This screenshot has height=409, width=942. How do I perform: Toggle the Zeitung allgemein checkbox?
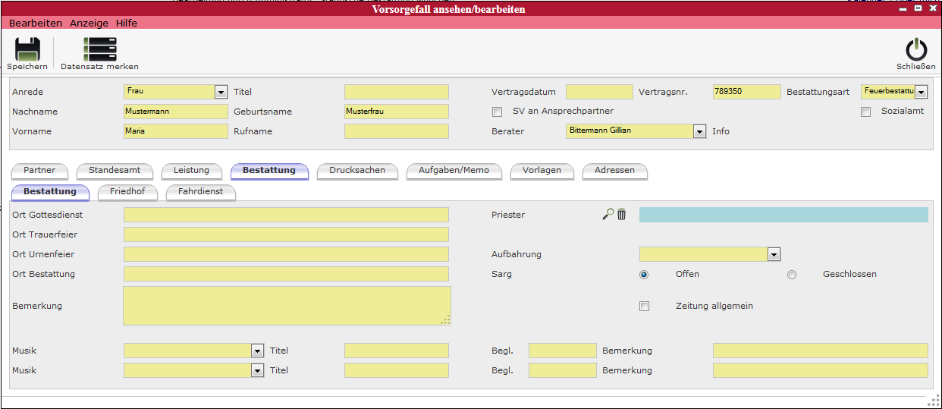(x=645, y=307)
